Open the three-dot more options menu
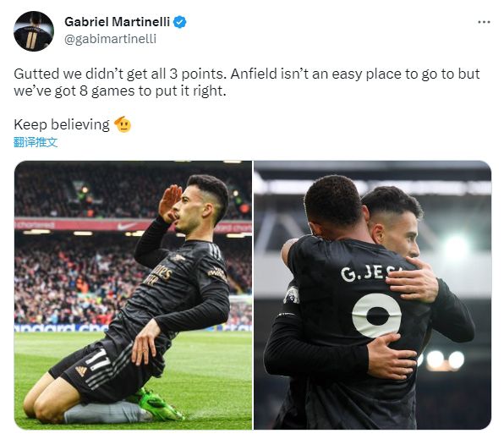 click(484, 22)
